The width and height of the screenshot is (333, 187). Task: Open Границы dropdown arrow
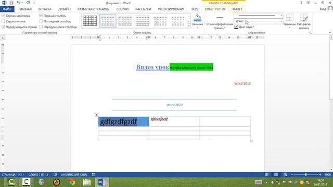tap(289, 28)
